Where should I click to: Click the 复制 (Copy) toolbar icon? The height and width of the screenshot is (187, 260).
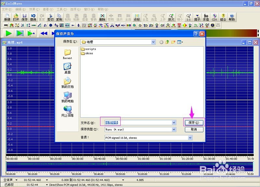(x=59, y=17)
